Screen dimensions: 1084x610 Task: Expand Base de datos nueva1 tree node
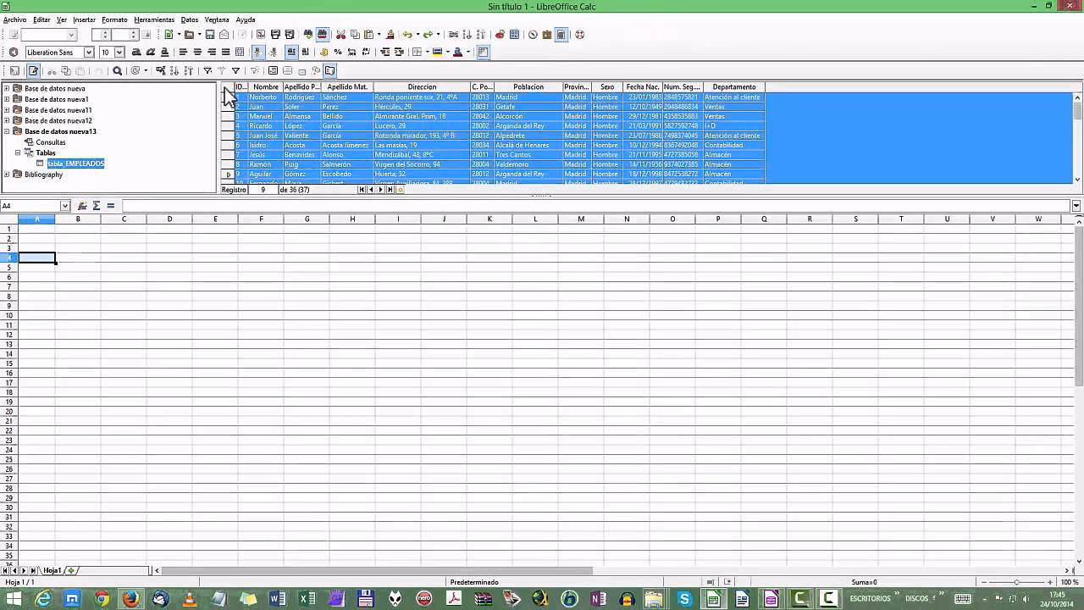point(7,99)
